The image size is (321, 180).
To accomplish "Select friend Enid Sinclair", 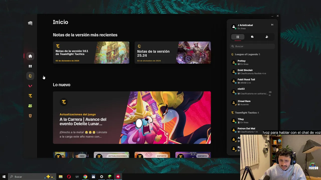I will click(252, 72).
